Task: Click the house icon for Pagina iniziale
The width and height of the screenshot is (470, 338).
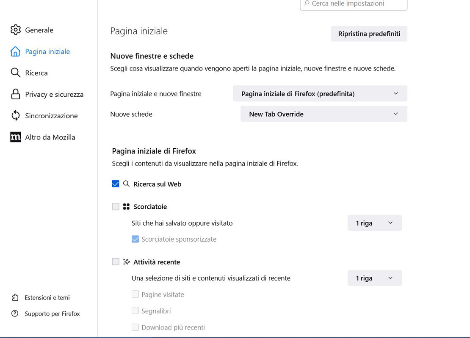Action: tap(15, 52)
